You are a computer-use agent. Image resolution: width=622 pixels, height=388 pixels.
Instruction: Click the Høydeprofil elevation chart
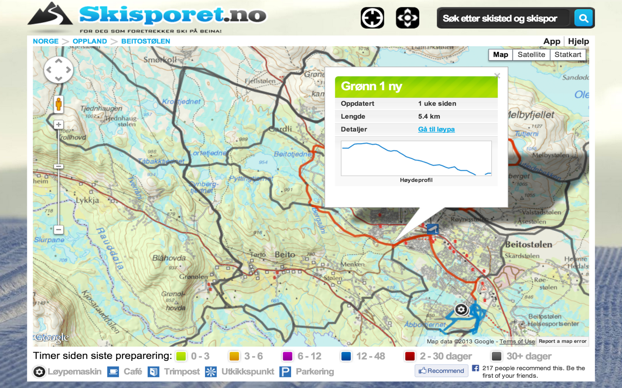point(416,158)
